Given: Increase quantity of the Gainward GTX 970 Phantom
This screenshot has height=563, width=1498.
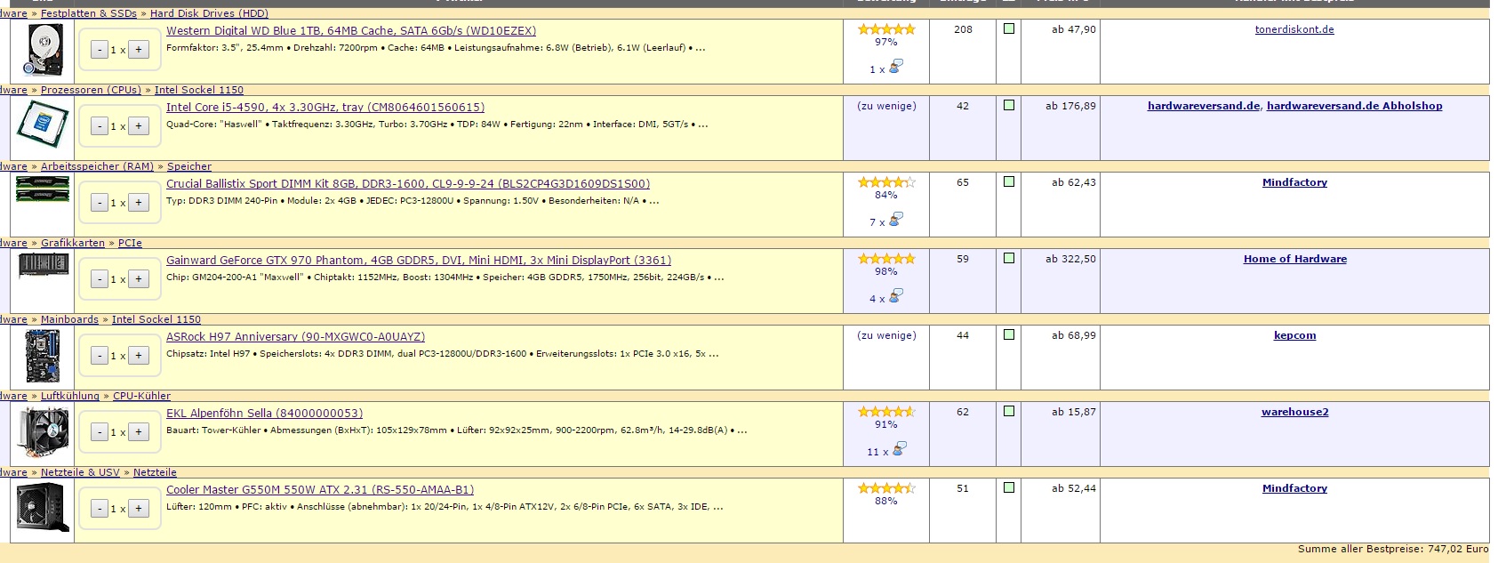Looking at the screenshot, I should [139, 279].
